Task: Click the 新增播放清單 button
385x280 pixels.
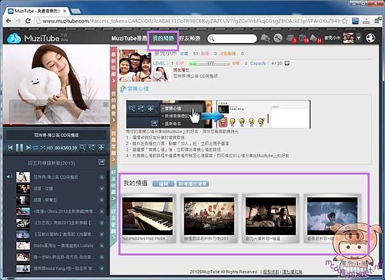Action: (193, 184)
